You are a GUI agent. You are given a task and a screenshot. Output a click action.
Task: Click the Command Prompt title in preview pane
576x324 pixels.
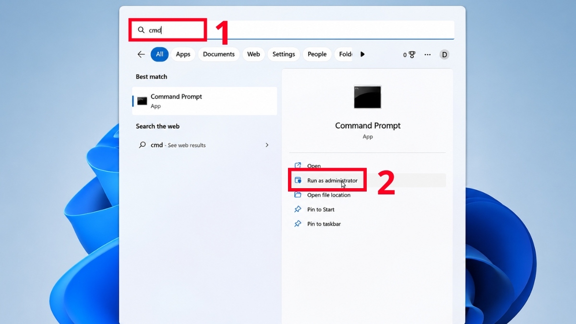pos(368,126)
